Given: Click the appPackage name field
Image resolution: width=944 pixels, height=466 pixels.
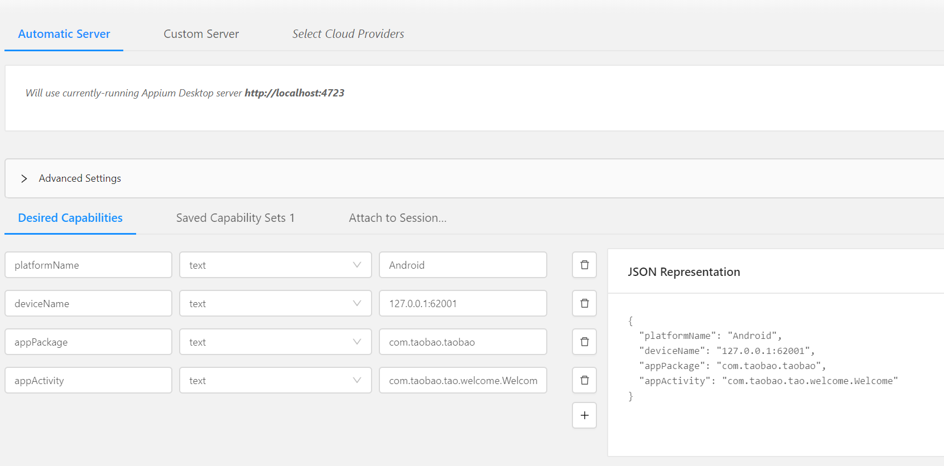Looking at the screenshot, I should [x=88, y=342].
